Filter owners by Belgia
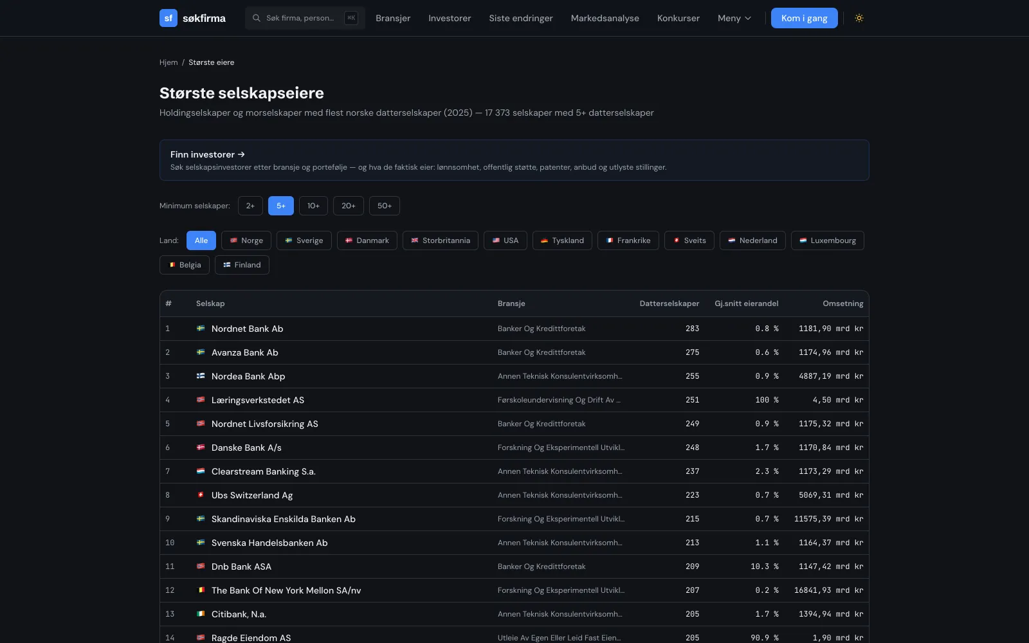The image size is (1029, 643). 185,265
